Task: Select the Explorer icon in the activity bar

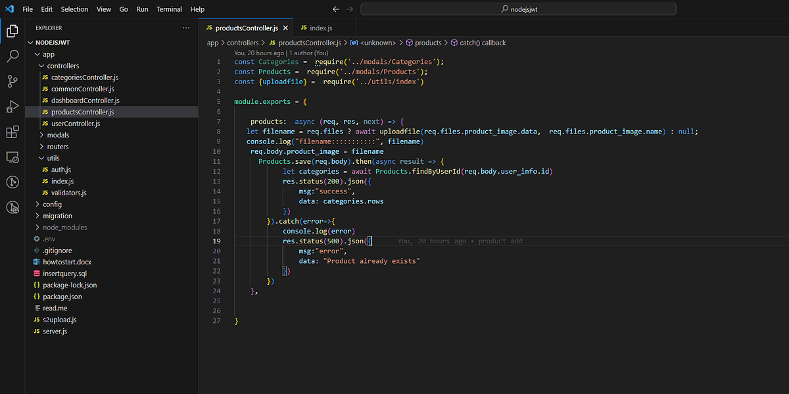Action: (x=13, y=30)
